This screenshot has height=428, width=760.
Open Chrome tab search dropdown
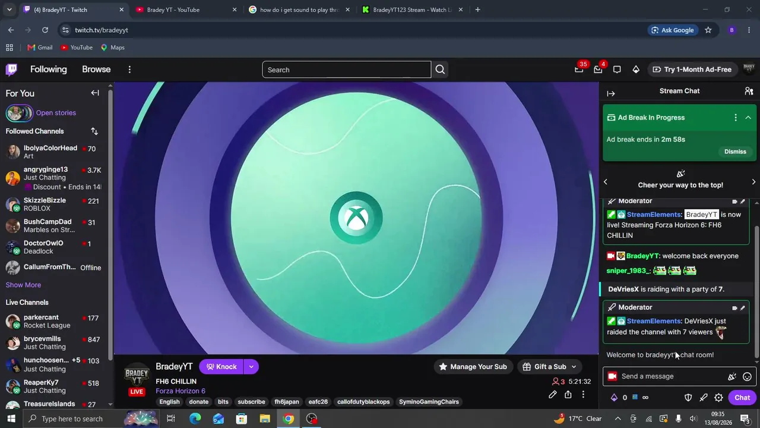tap(9, 10)
